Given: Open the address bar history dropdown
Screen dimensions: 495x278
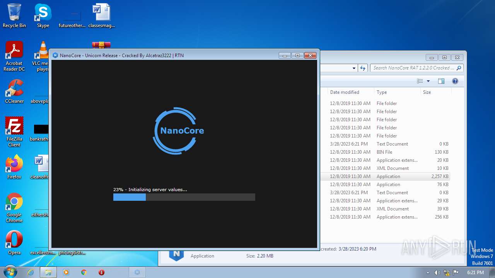Looking at the screenshot, I should [354, 68].
